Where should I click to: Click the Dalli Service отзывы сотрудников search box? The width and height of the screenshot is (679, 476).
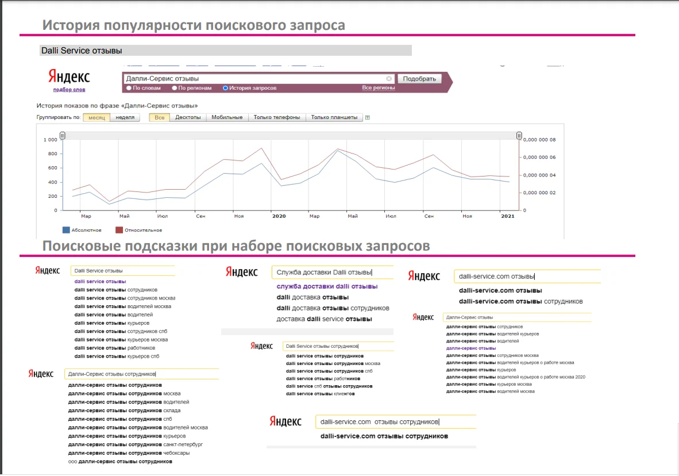[x=338, y=346]
